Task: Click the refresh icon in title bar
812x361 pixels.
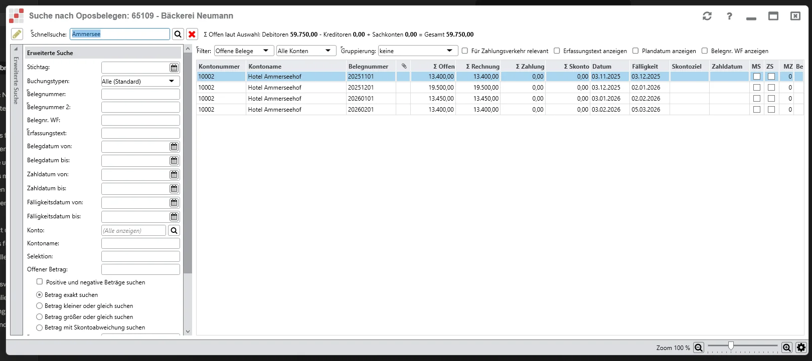Action: pos(707,16)
